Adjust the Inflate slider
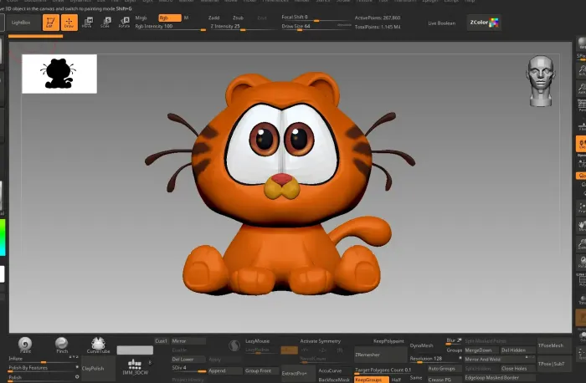Image resolution: width=586 pixels, height=383 pixels. tap(44, 360)
